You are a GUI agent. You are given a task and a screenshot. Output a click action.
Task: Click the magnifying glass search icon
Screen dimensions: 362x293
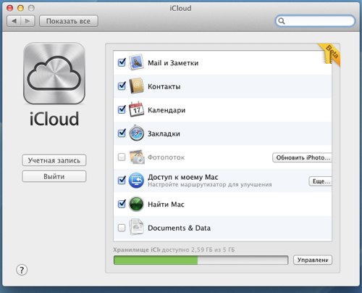282,21
